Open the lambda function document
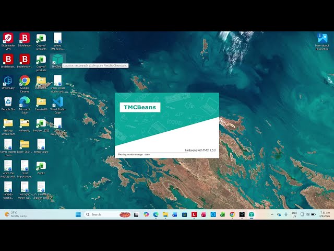Image resolution: width=334 pixels, height=251 pixels. (x=8, y=190)
